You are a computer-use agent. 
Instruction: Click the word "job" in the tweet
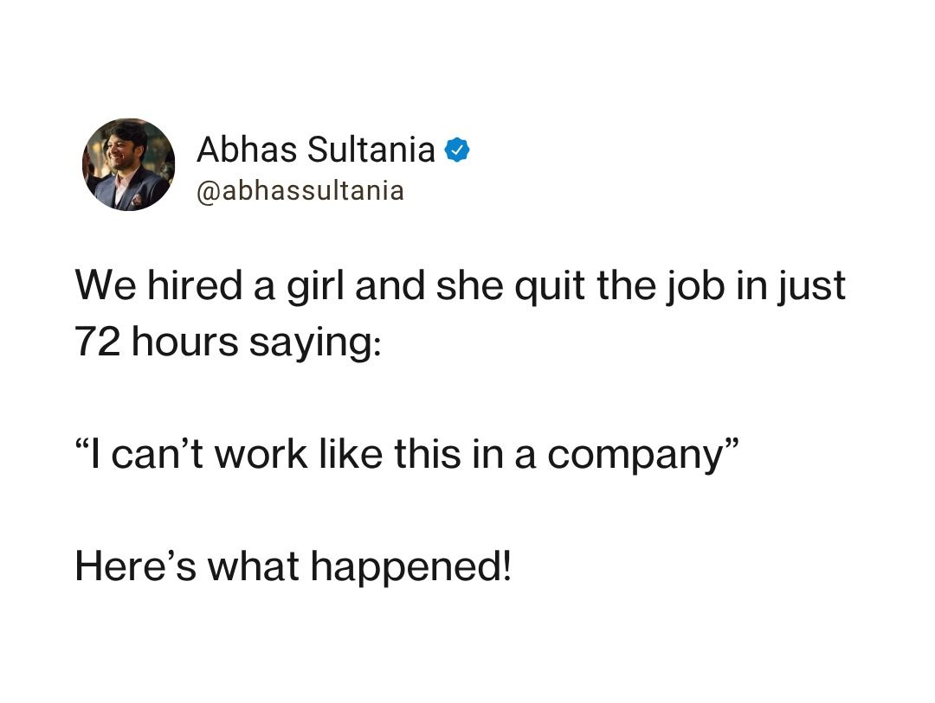pos(695,288)
